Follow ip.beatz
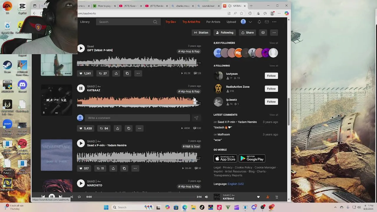 [x=271, y=102]
